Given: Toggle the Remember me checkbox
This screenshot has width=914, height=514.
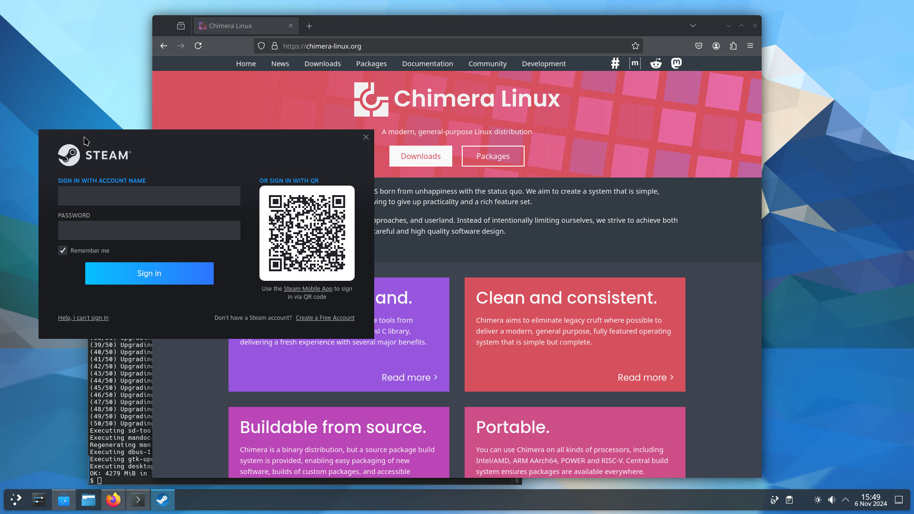Looking at the screenshot, I should pos(63,250).
